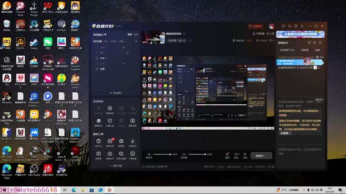This screenshot has width=346, height=194.
Task: Open the user avatar in the title bar
Action: coord(272,26)
